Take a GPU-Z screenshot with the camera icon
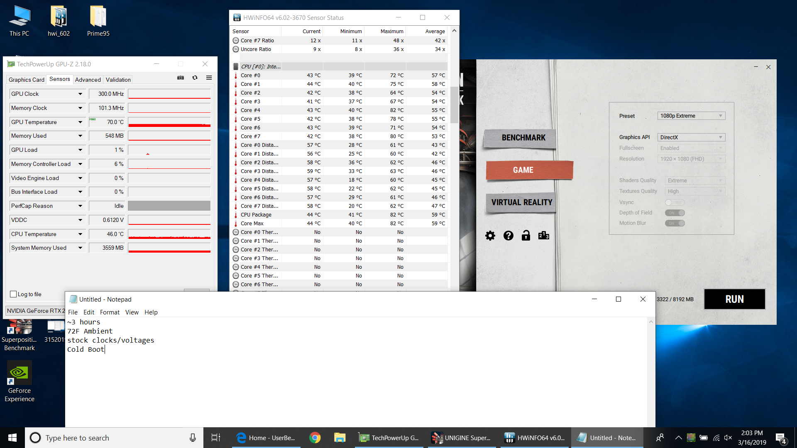Viewport: 797px width, 448px height. [x=181, y=78]
